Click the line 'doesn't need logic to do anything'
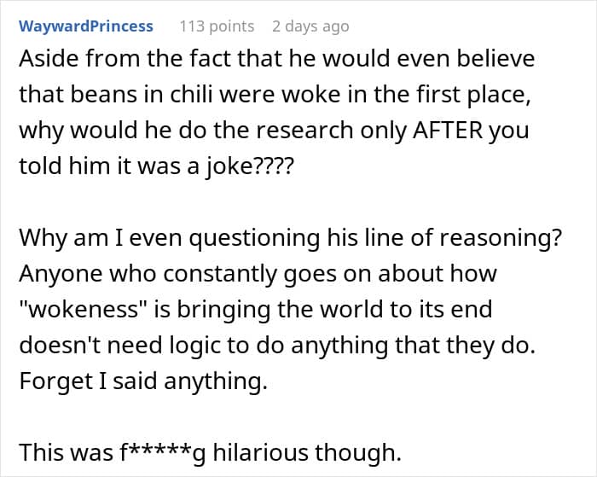Screen dimensions: 597x477 (277, 346)
